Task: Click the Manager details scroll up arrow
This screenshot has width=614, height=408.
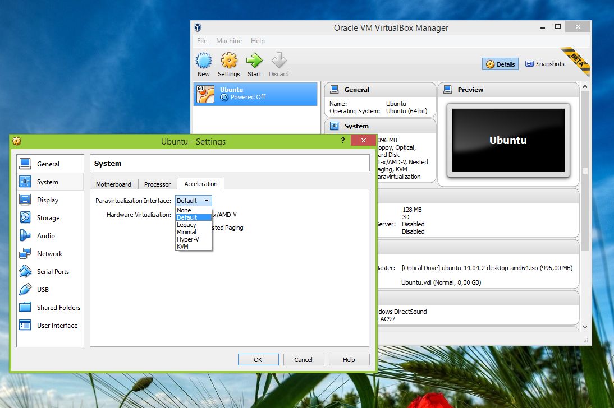Action: (x=585, y=86)
